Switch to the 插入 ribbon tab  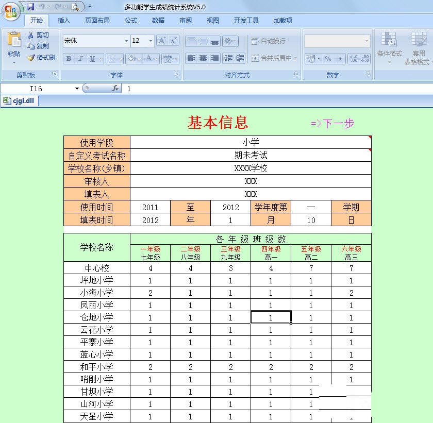click(64, 21)
